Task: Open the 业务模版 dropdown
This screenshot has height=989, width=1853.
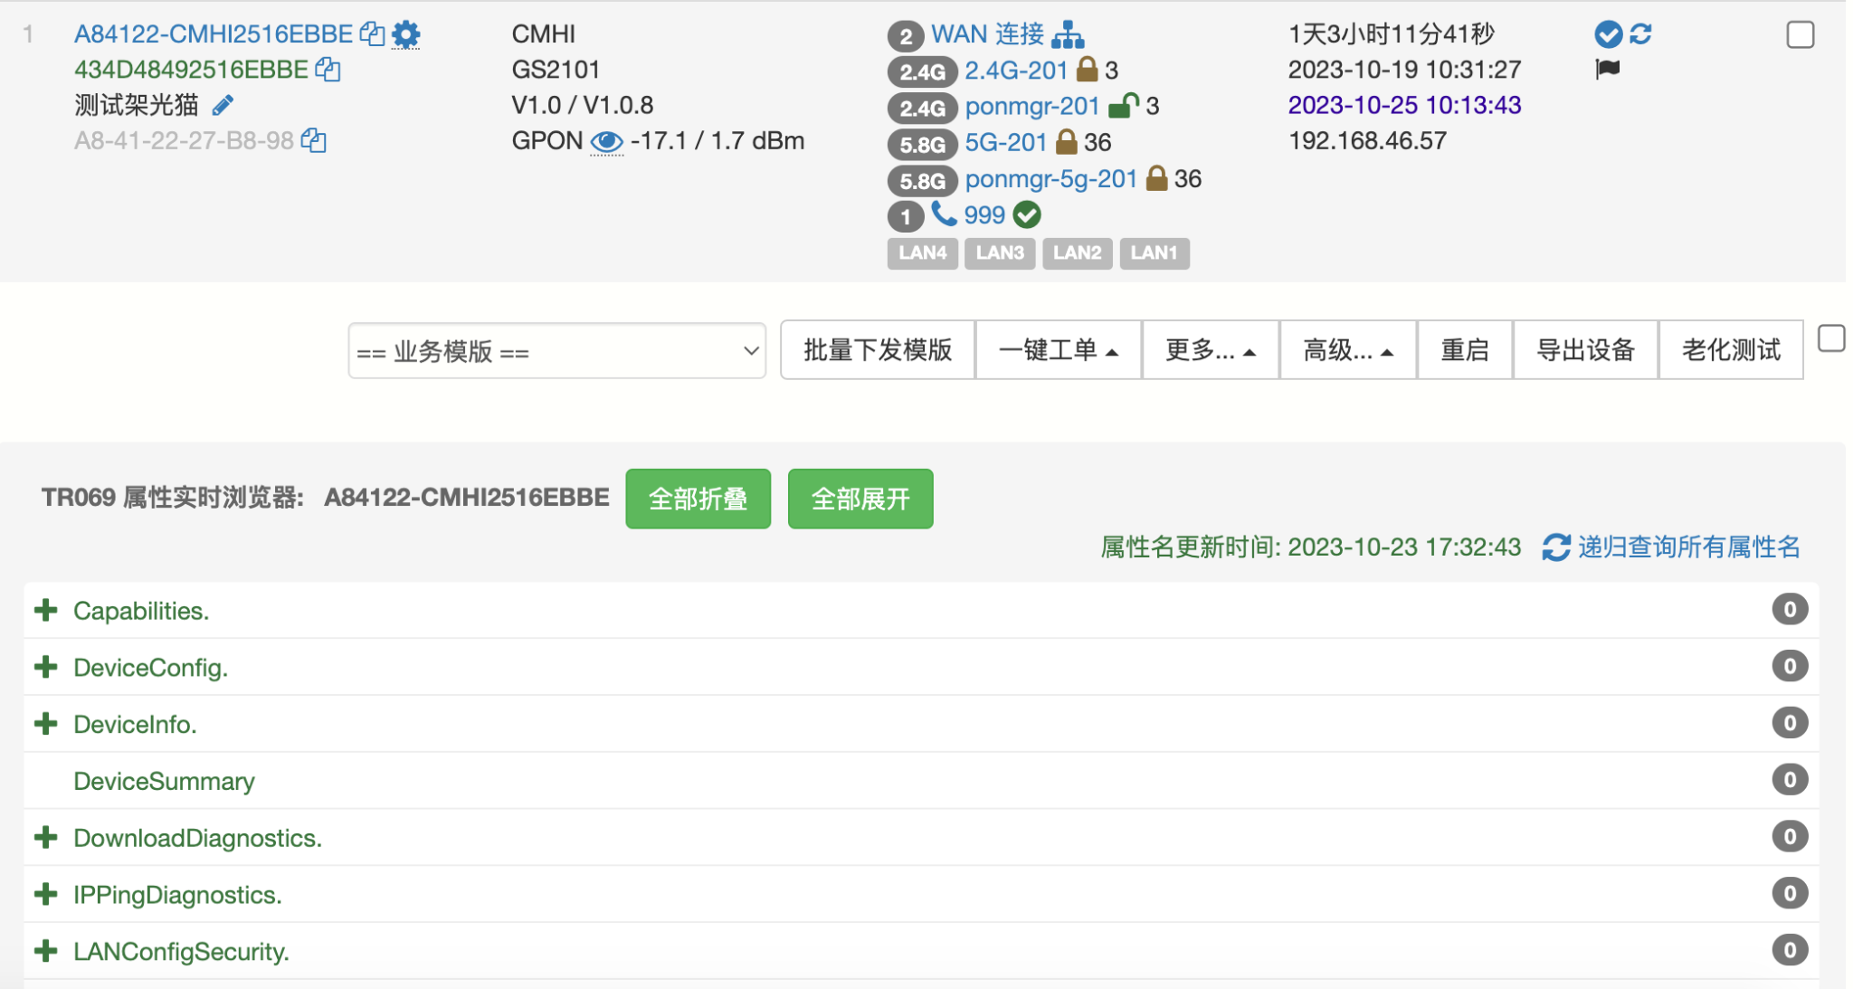Action: pos(556,351)
